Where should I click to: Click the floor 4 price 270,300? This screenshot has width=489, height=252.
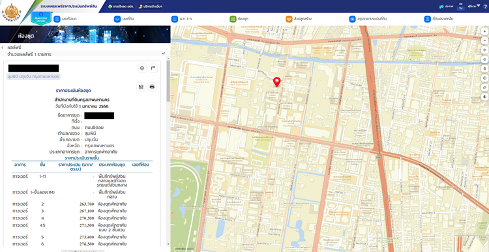[x=87, y=218]
